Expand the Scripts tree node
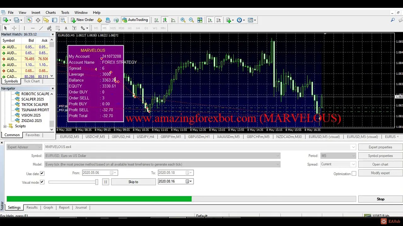 [x=5, y=126]
